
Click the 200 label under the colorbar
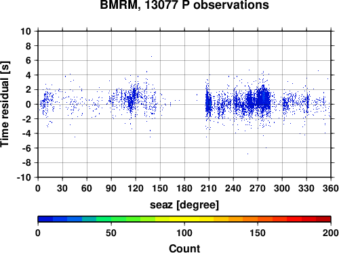(x=331, y=233)
